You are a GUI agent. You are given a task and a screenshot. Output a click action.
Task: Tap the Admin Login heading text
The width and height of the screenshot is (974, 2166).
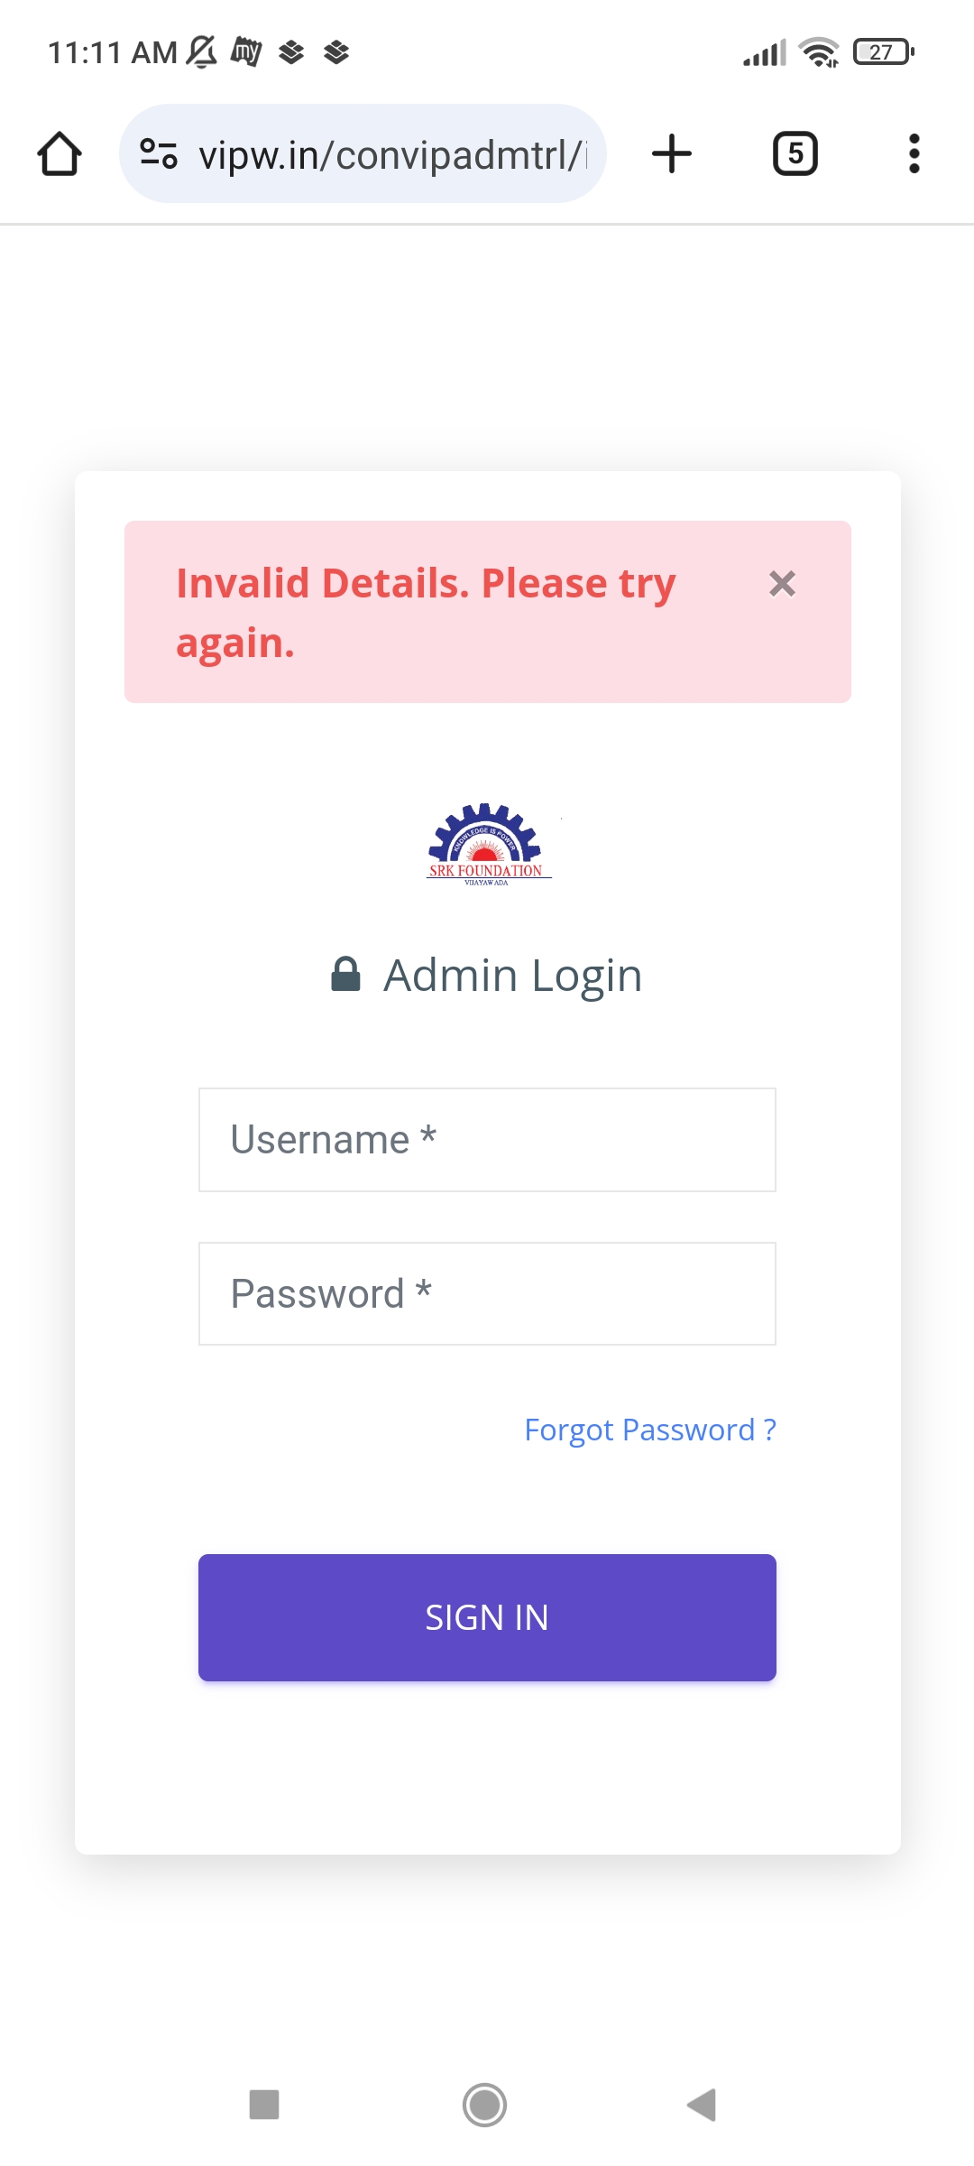(x=512, y=976)
